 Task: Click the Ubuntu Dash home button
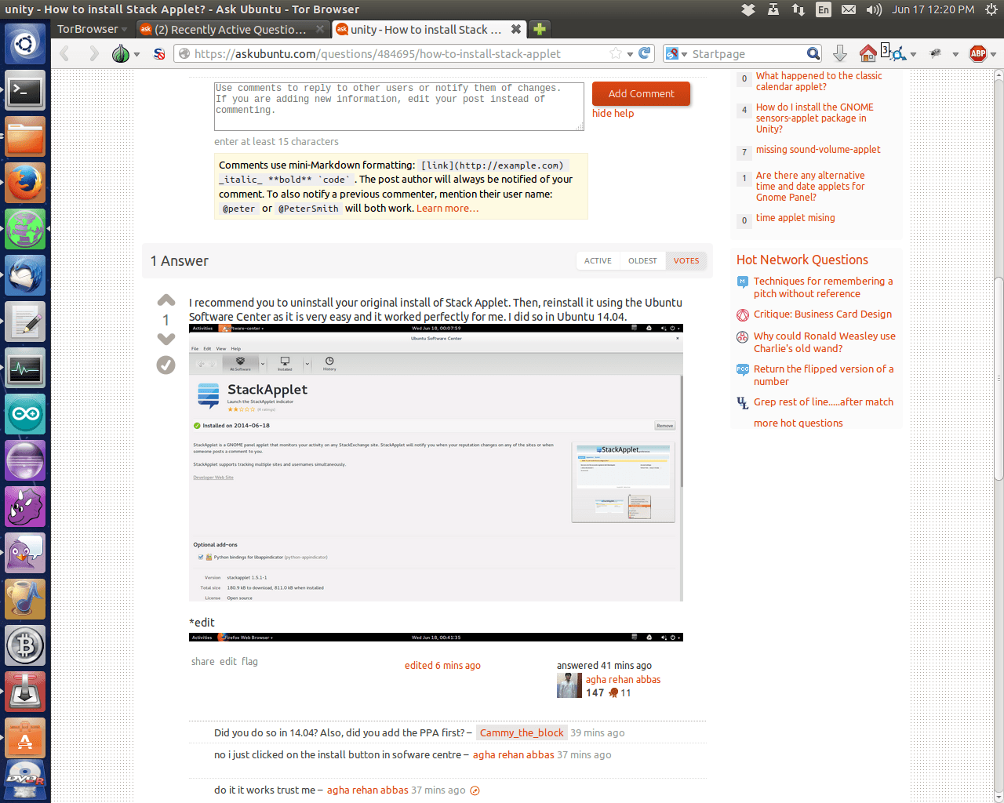pos(25,45)
